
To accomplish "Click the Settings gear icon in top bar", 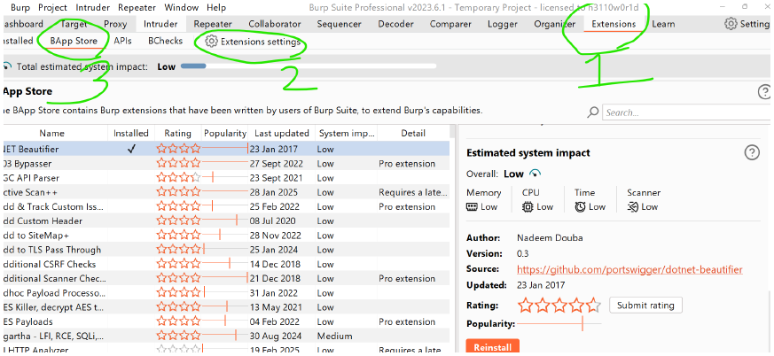I will click(731, 24).
